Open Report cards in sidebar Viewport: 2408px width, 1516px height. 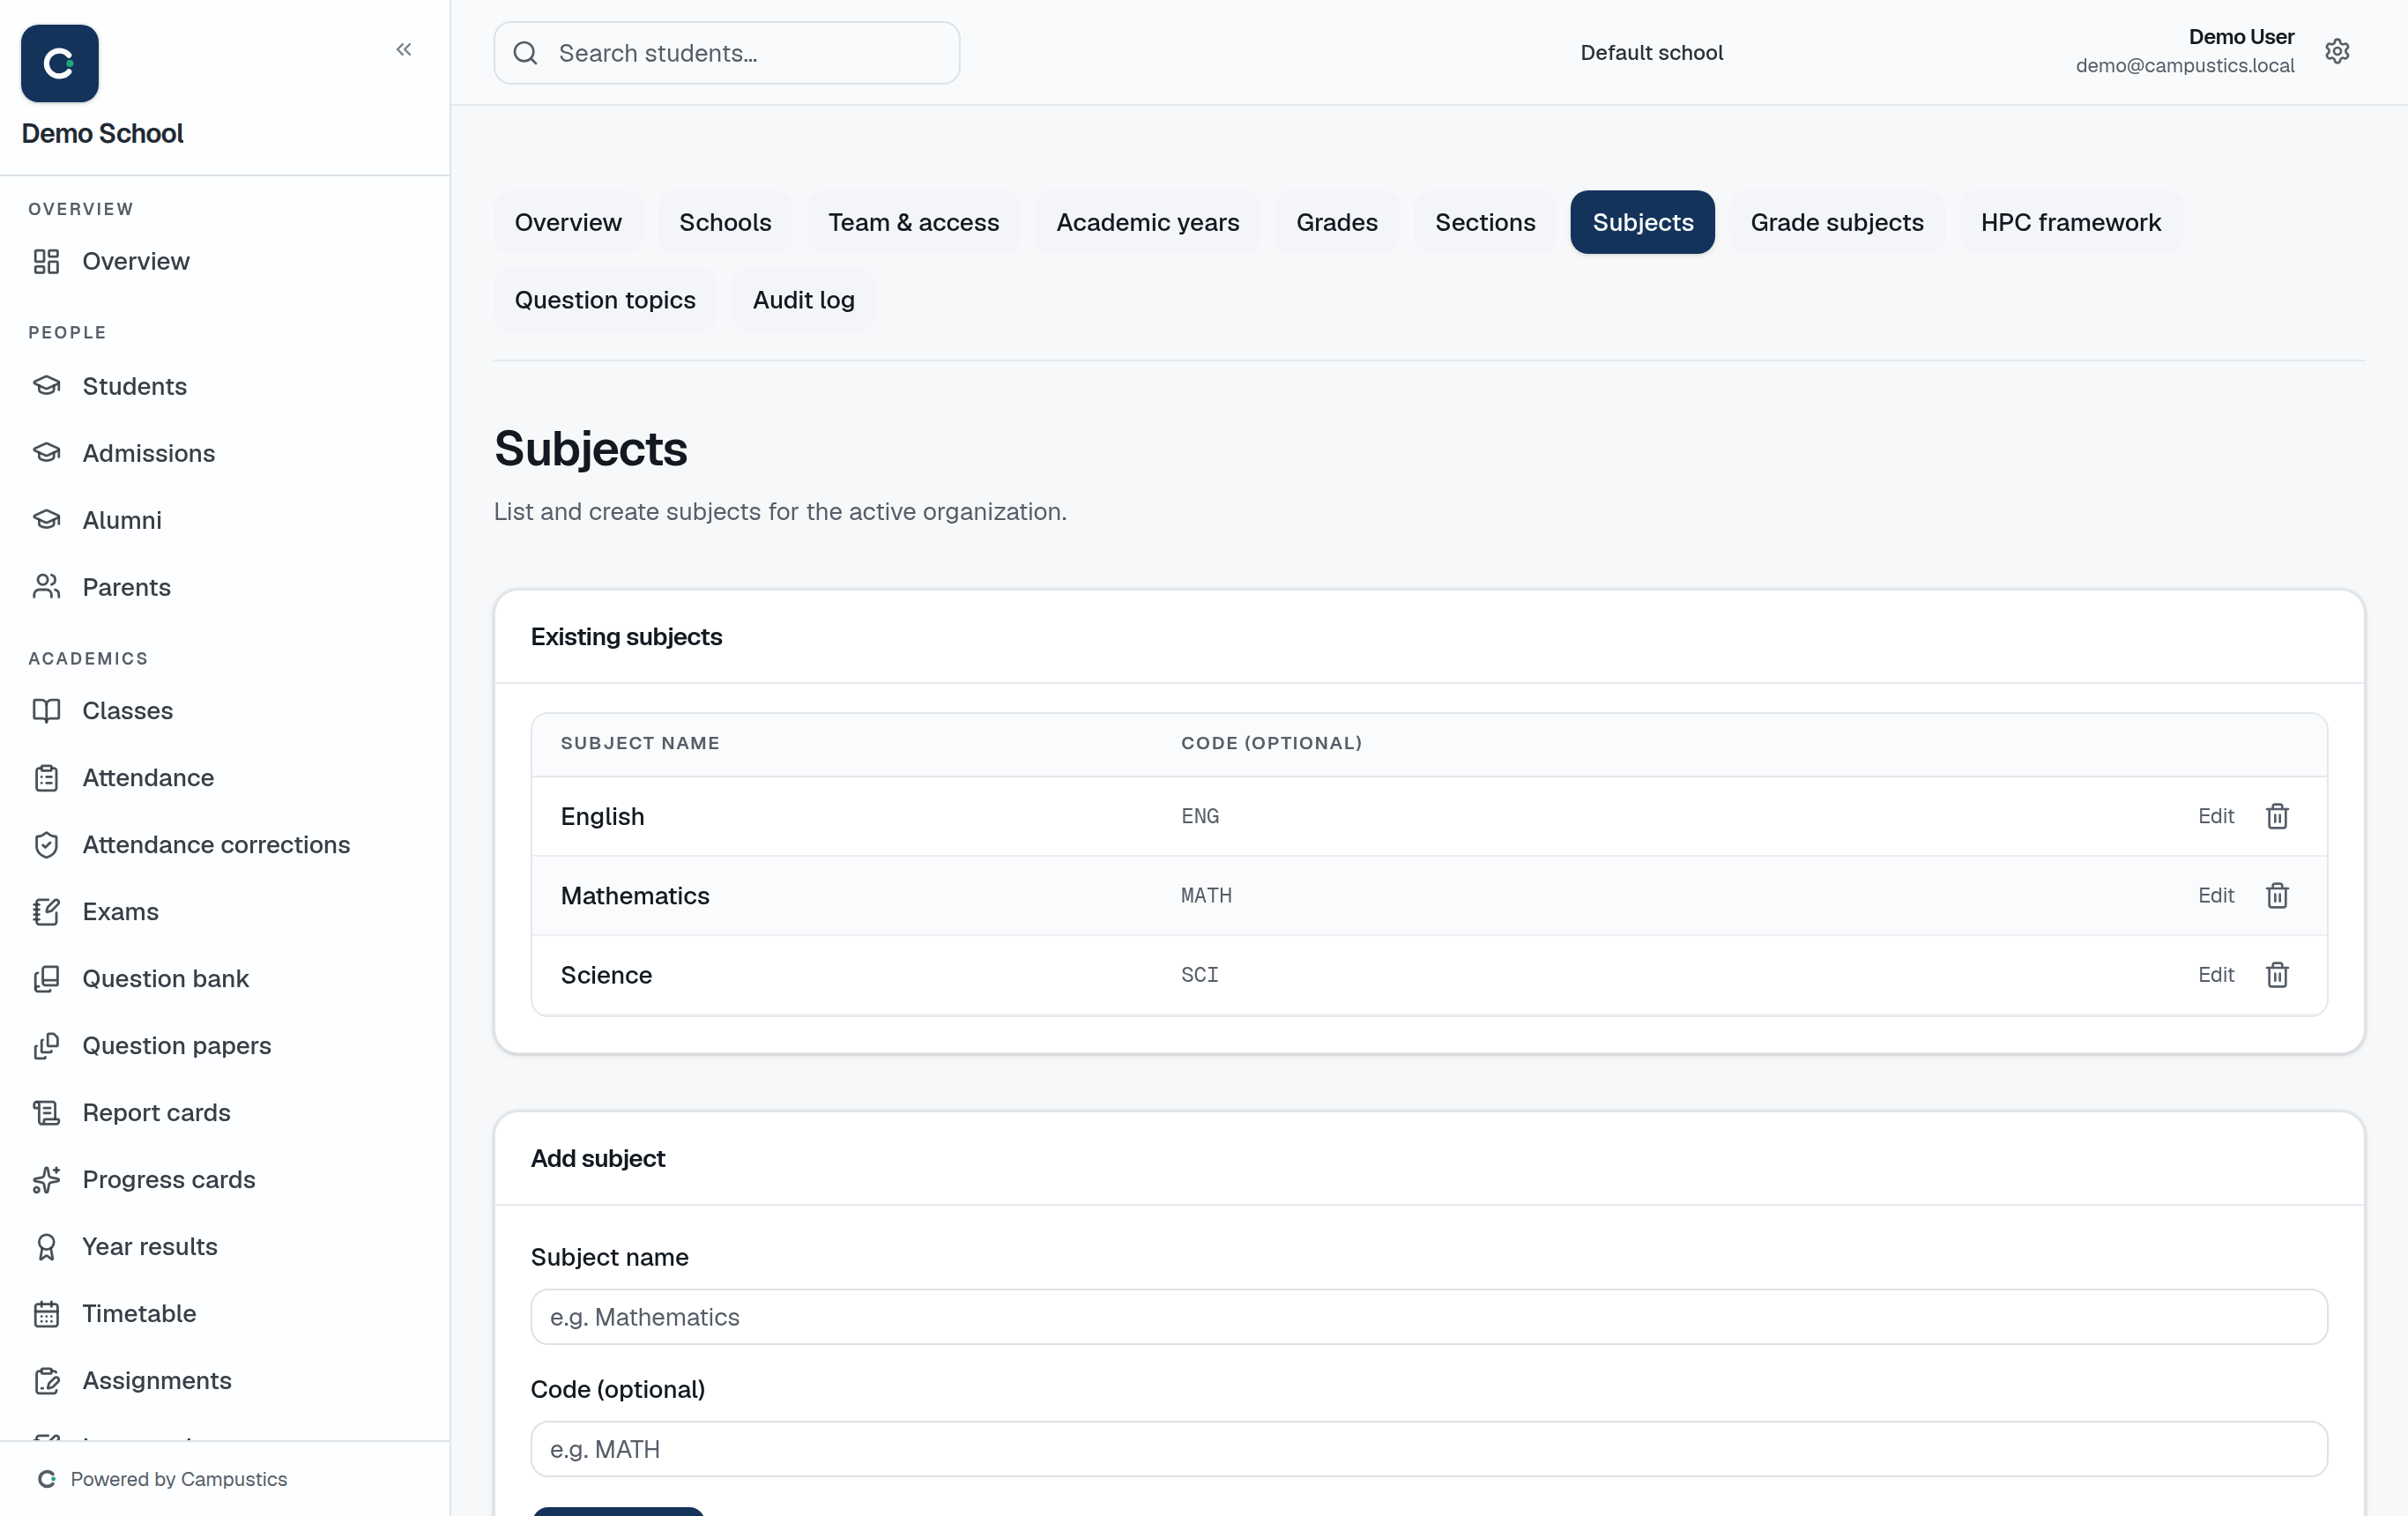(156, 1113)
